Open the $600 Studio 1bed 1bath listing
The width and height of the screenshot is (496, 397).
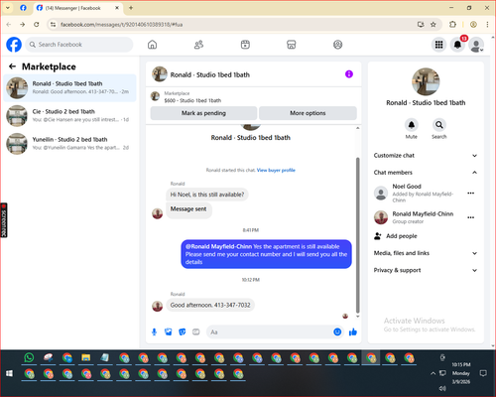point(192,100)
